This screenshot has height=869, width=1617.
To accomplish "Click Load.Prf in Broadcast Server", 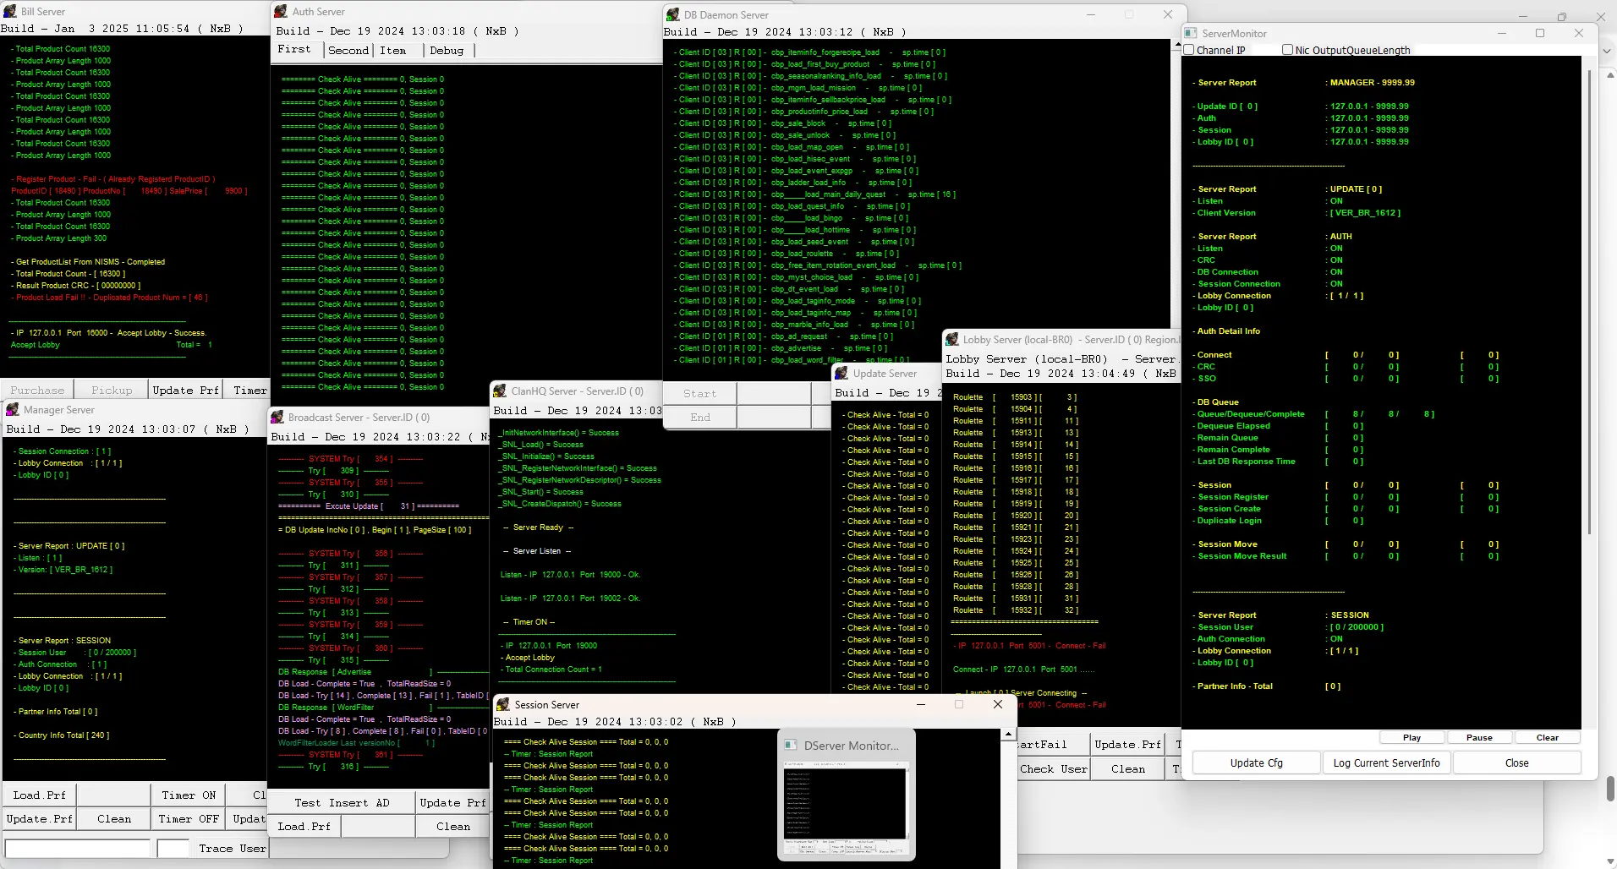I will point(304,826).
